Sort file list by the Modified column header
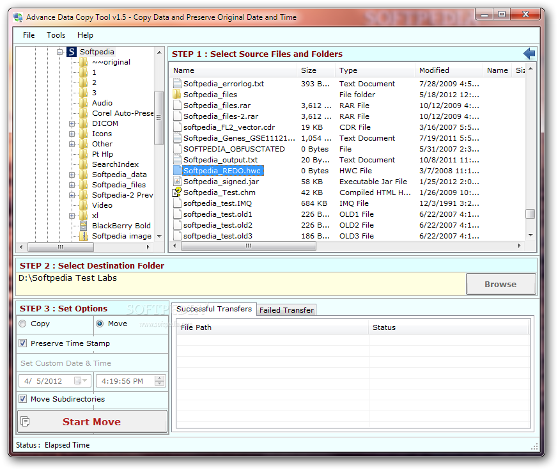Screen dimensions: 558x470 pos(449,70)
